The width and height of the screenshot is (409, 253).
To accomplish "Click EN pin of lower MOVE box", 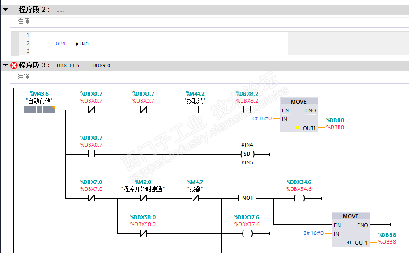I will 337,225.
